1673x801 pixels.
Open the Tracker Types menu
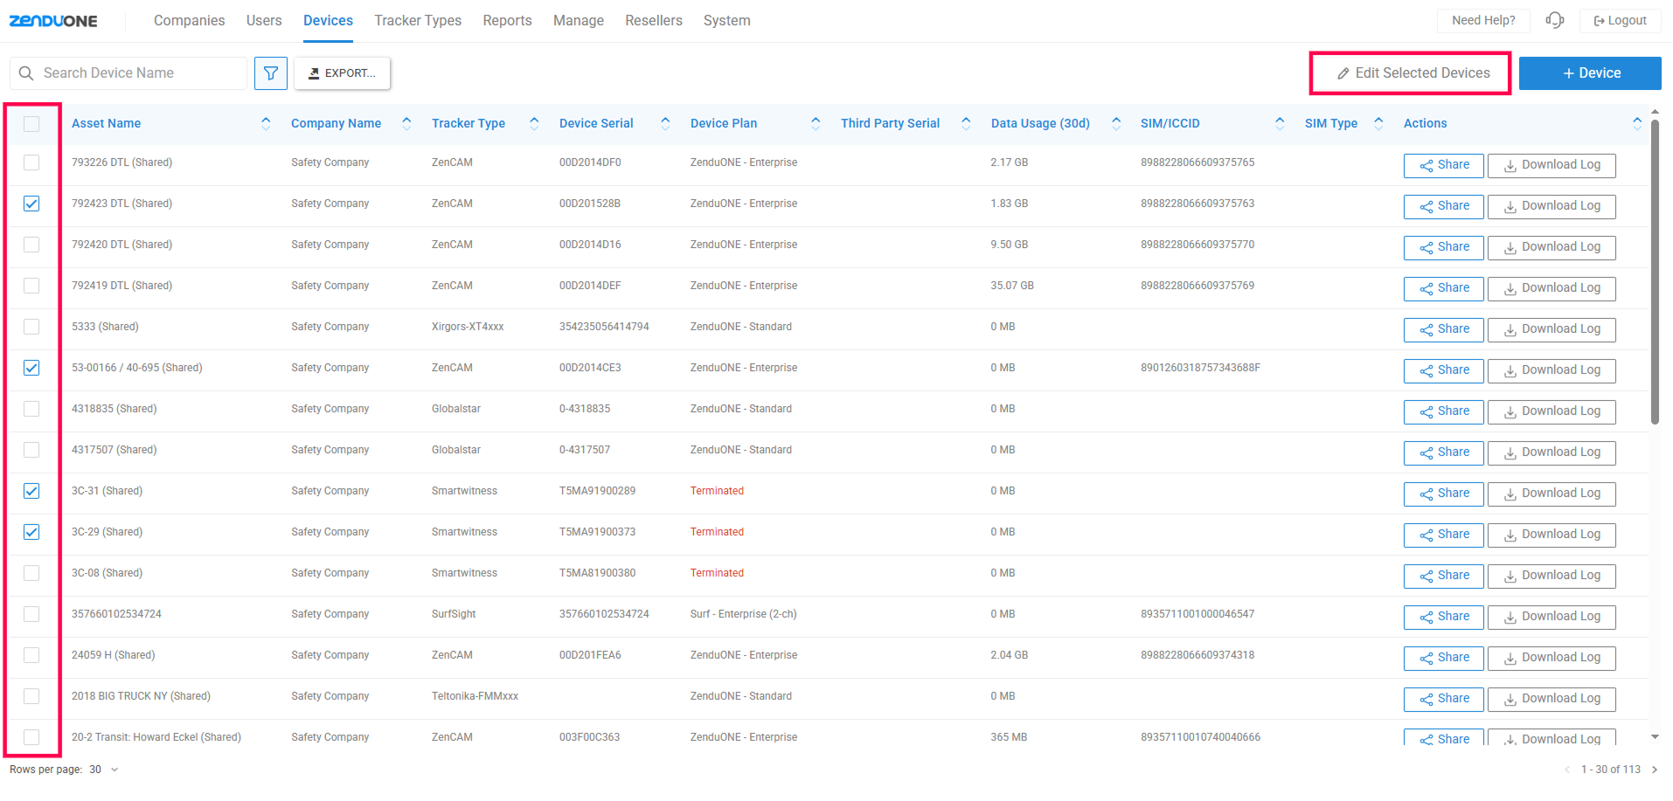click(x=418, y=21)
